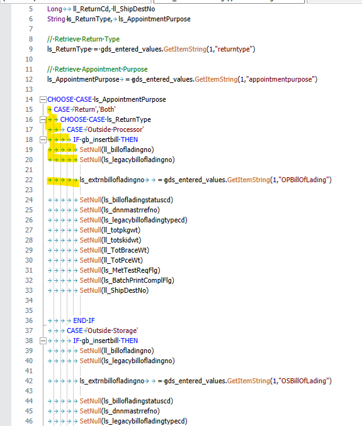The image size is (362, 426).
Task: Click SetNull(ll_ShipDestNo) on line 33
Action: click(x=114, y=290)
